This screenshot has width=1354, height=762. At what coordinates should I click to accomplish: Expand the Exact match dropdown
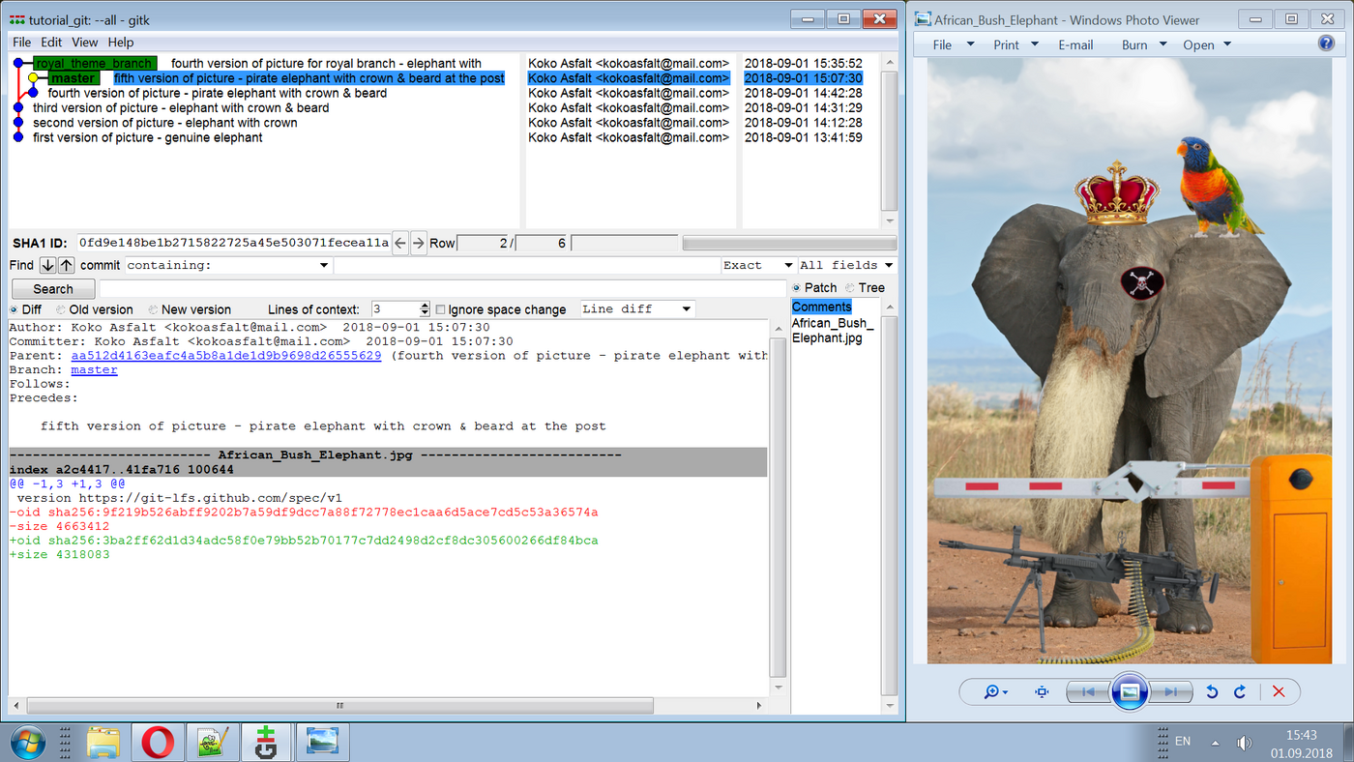click(x=757, y=265)
